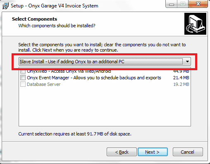The height and width of the screenshot is (164, 210).
Task: Toggle the OnyxWeb component checkbox
Action: click(23, 71)
